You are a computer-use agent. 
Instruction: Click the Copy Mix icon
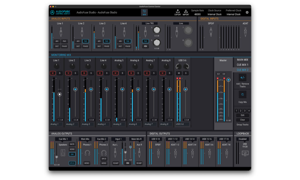coord(242,95)
